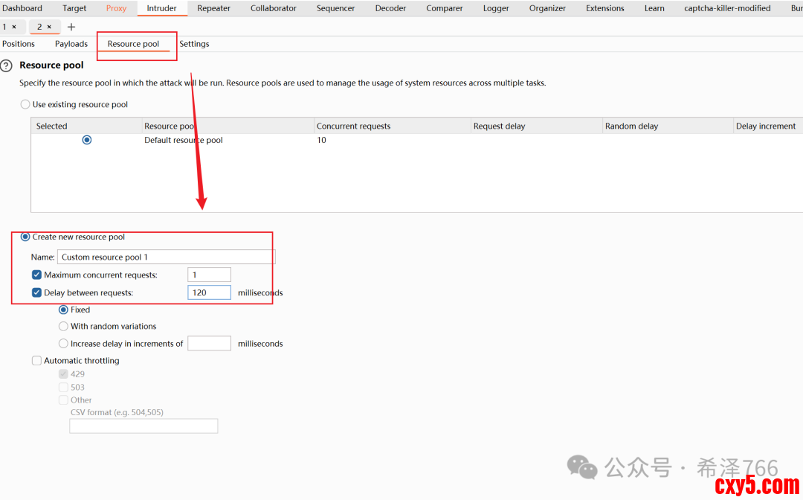Switch to the Repeater tab
This screenshot has width=803, height=500.
click(x=213, y=8)
